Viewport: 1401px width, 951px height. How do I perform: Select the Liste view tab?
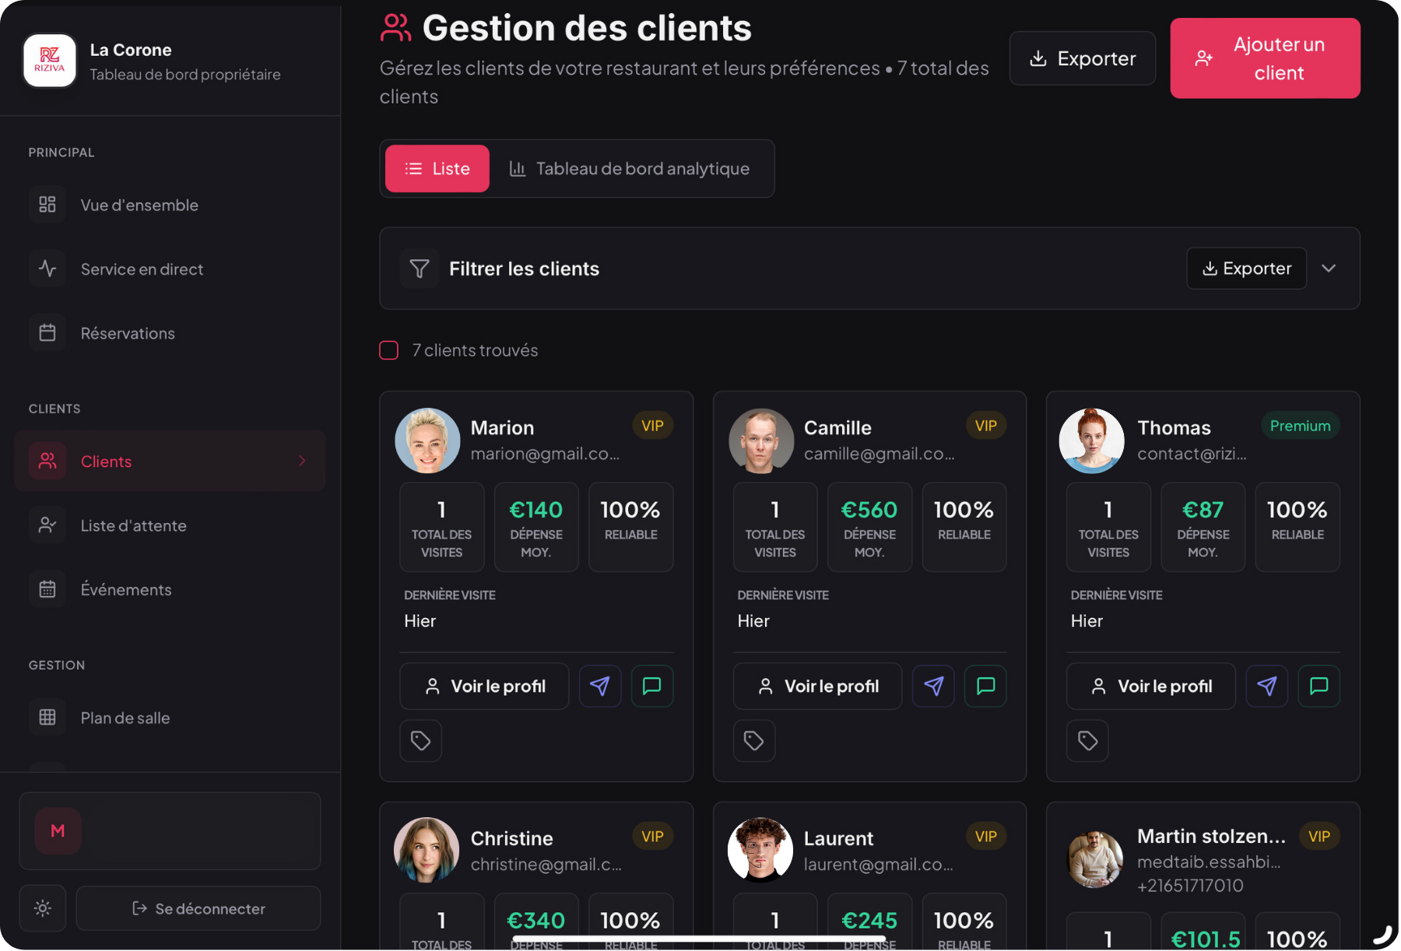tap(437, 168)
